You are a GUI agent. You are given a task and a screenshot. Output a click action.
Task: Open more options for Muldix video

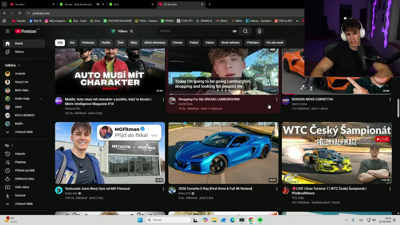point(163,99)
